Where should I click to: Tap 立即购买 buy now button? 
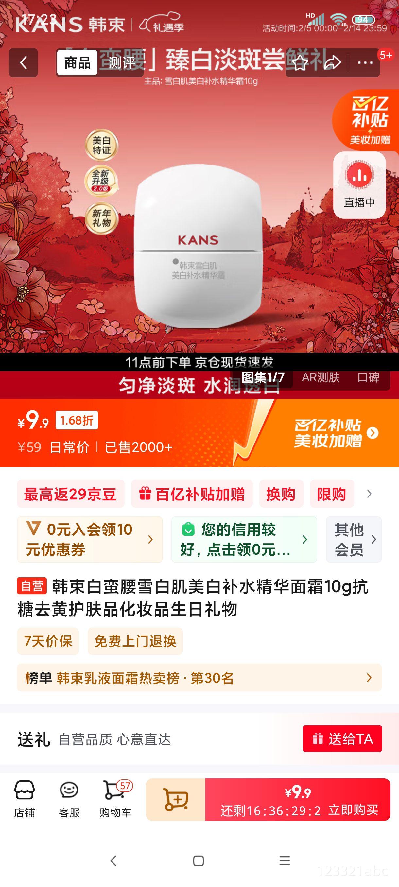298,800
